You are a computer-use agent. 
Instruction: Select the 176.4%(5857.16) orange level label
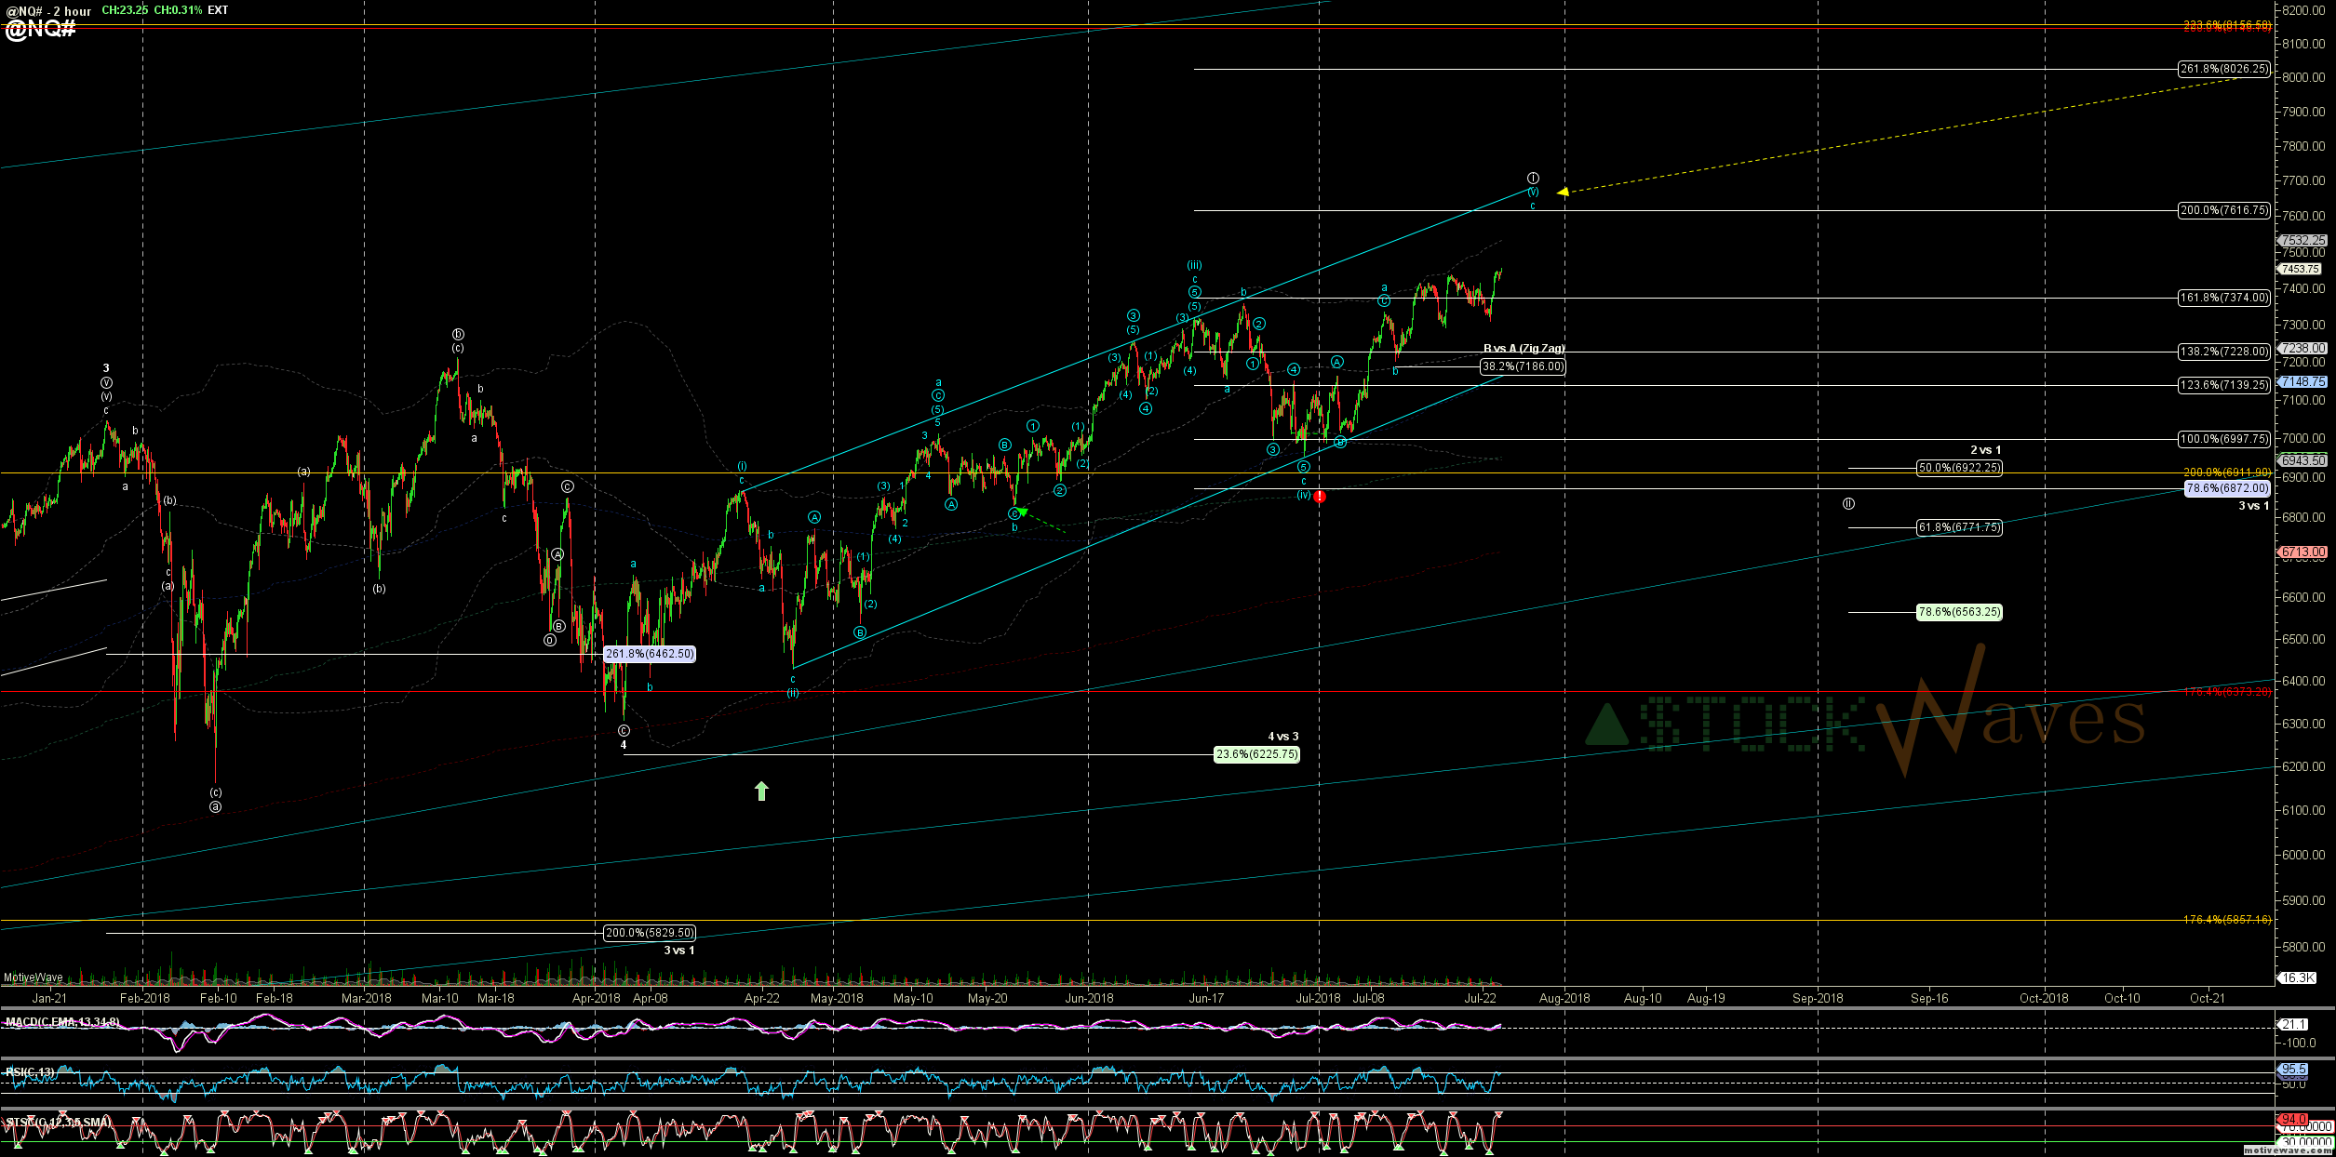tap(2227, 920)
